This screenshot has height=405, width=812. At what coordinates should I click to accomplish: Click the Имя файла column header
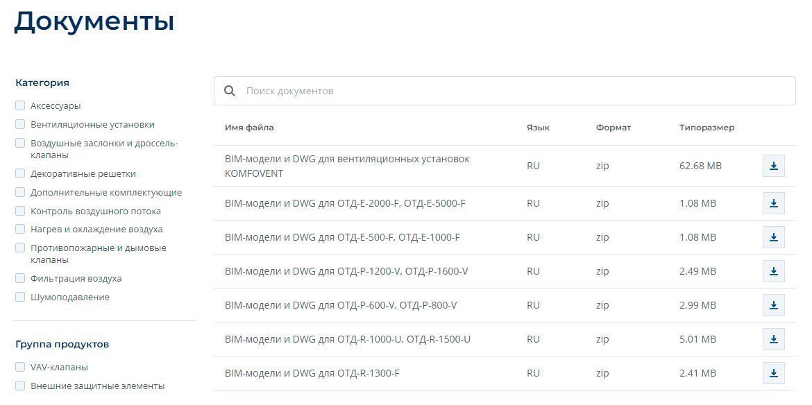[249, 128]
